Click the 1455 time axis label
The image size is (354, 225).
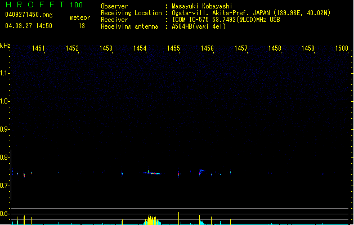click(173, 48)
